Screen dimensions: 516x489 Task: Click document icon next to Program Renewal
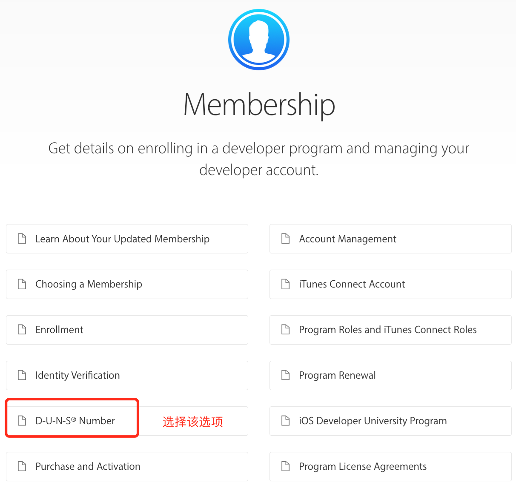tap(286, 375)
